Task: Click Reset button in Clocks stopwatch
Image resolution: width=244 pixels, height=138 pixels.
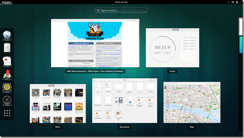Action: point(167,53)
